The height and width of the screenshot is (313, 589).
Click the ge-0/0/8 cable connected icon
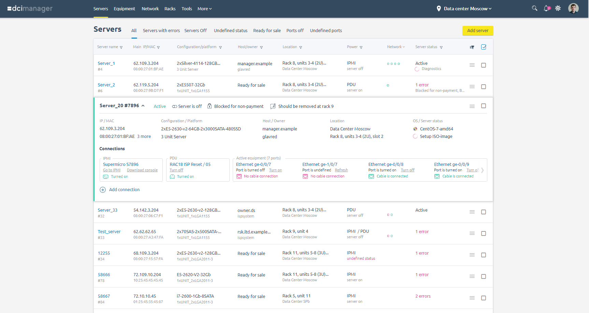click(371, 176)
